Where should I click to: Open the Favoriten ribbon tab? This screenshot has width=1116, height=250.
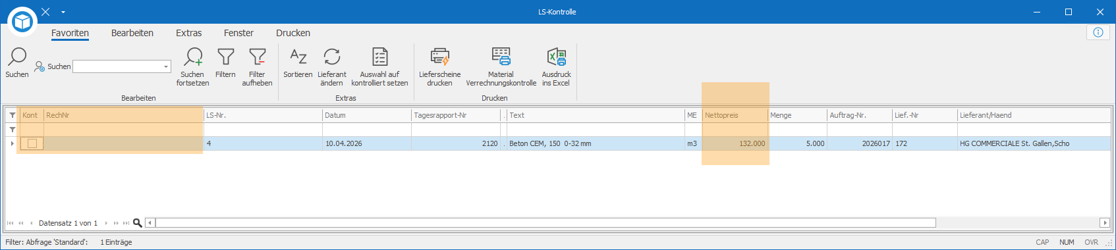click(70, 33)
